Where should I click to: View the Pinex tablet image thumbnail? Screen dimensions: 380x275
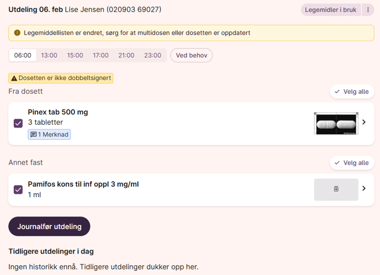tap(336, 123)
